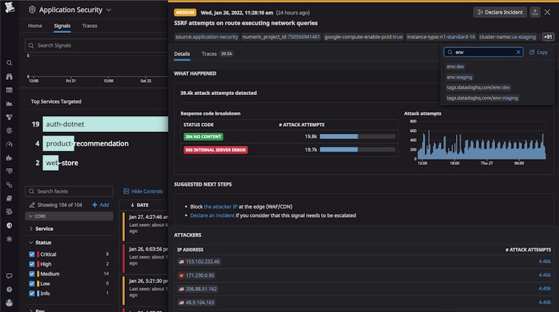The width and height of the screenshot is (559, 312).
Task: Follow the 'the attacker IP' link
Action: pos(220,206)
